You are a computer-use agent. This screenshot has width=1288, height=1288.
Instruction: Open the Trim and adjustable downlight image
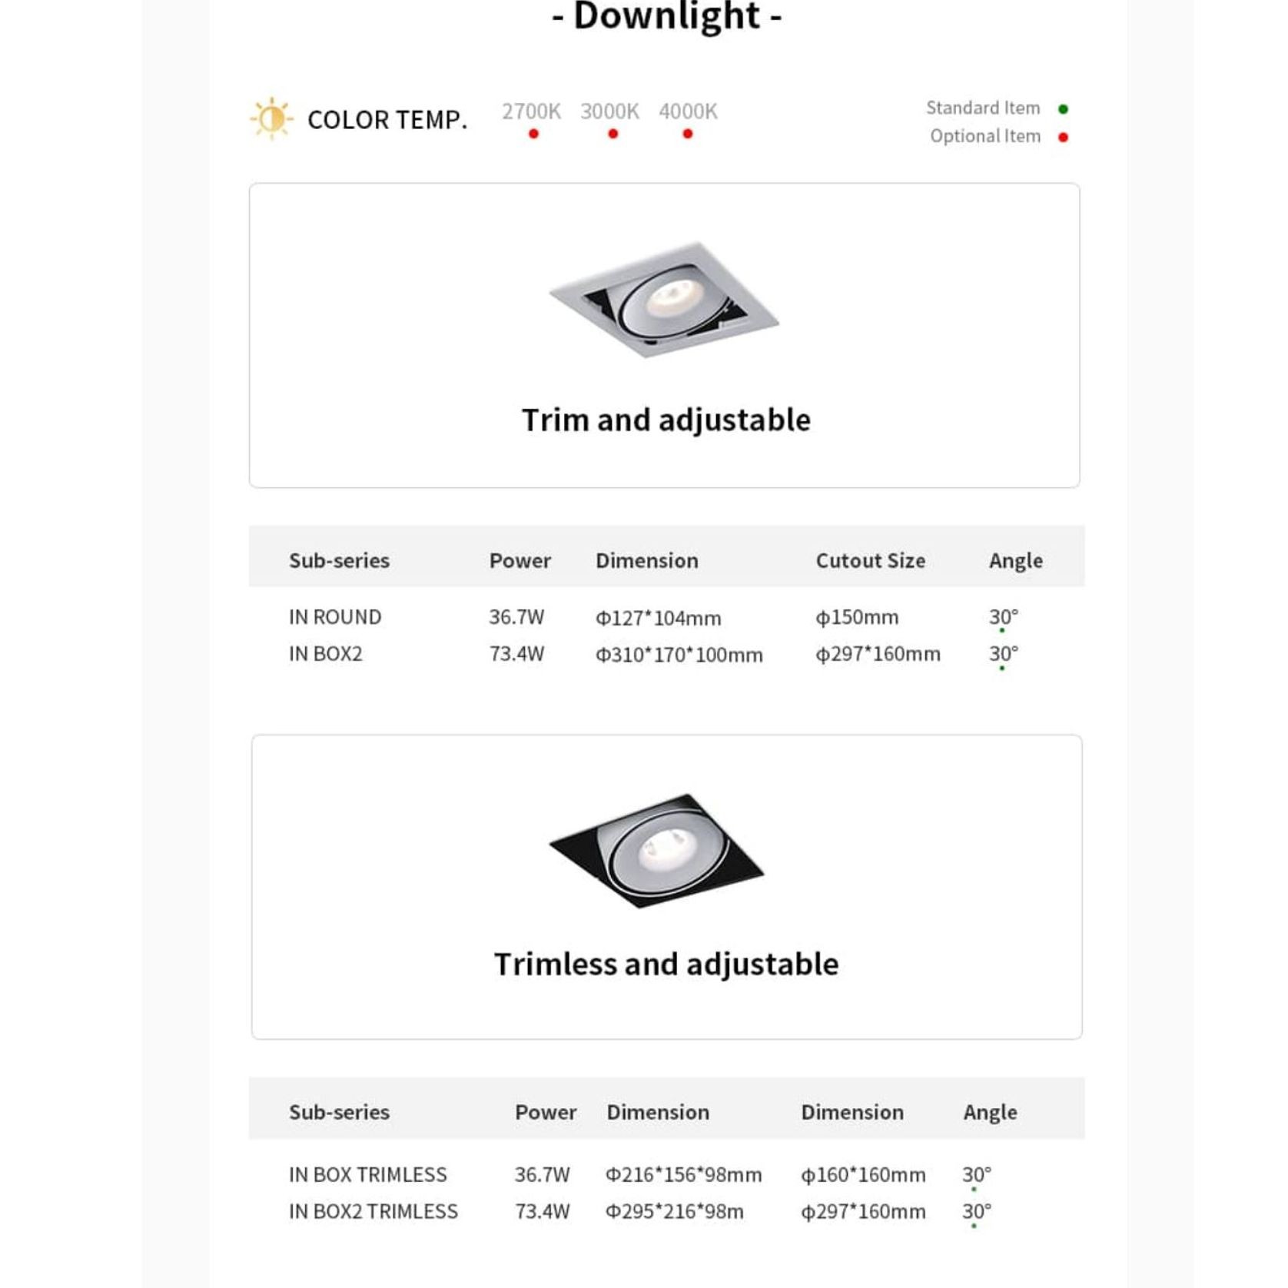664,300
